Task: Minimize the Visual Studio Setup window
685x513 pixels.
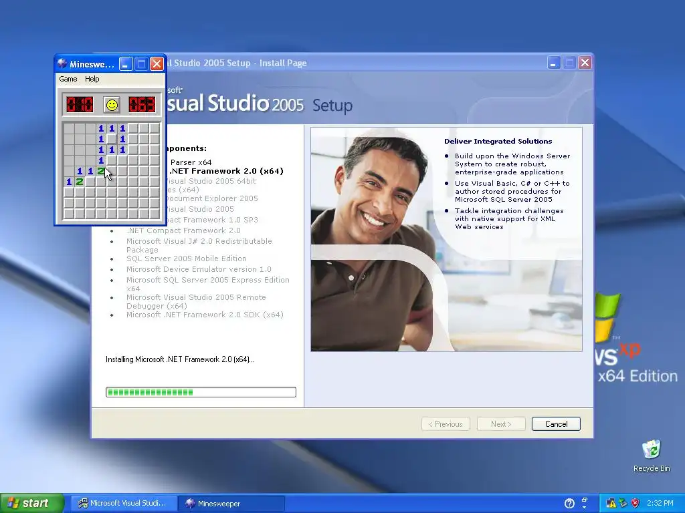Action: point(554,63)
